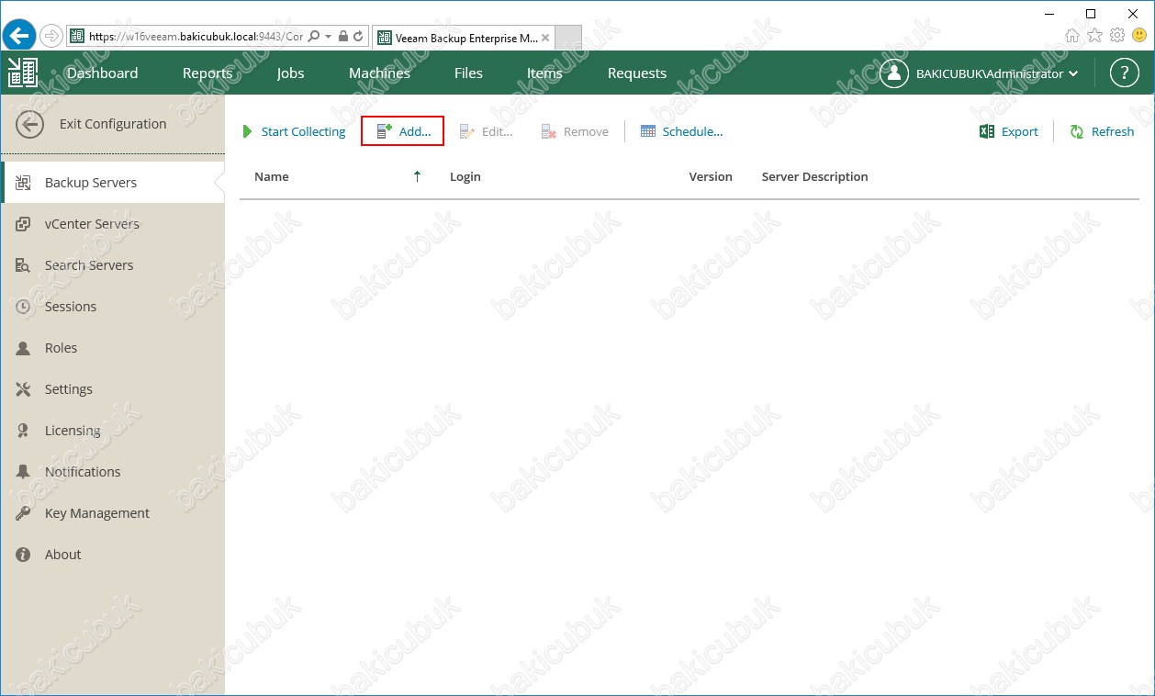Click the vCenter Servers sidebar icon
Screen dimensions: 1155x696
(24, 224)
